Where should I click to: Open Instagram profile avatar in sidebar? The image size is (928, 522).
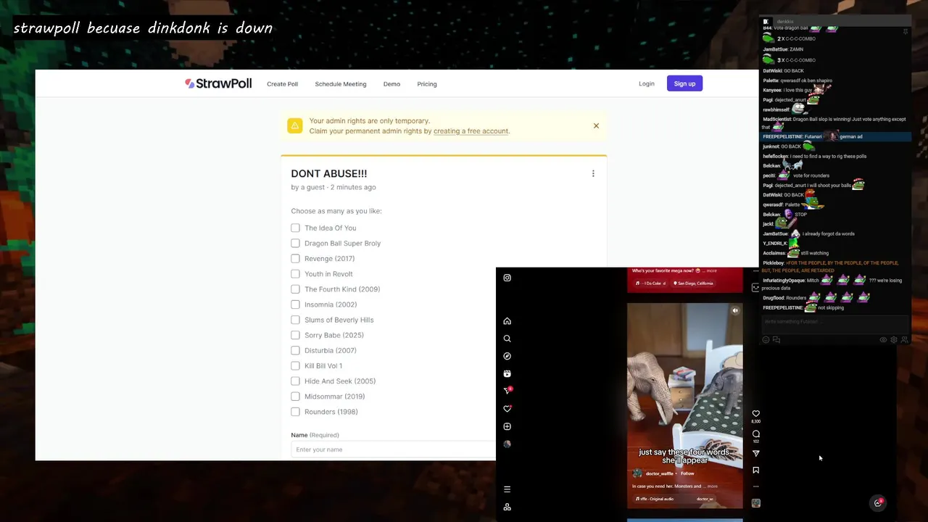click(x=507, y=444)
